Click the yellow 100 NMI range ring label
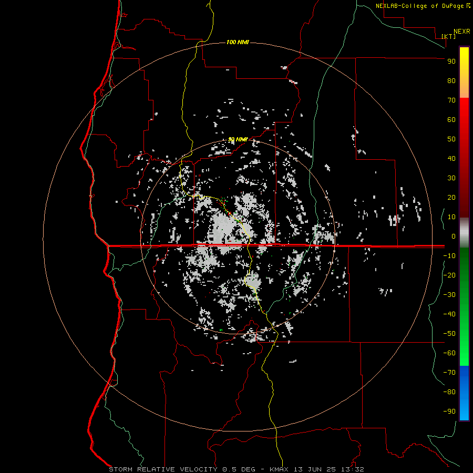 pyautogui.click(x=238, y=42)
